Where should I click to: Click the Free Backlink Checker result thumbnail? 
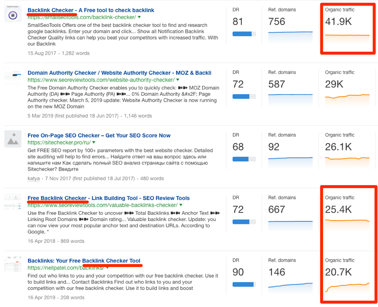[13, 202]
